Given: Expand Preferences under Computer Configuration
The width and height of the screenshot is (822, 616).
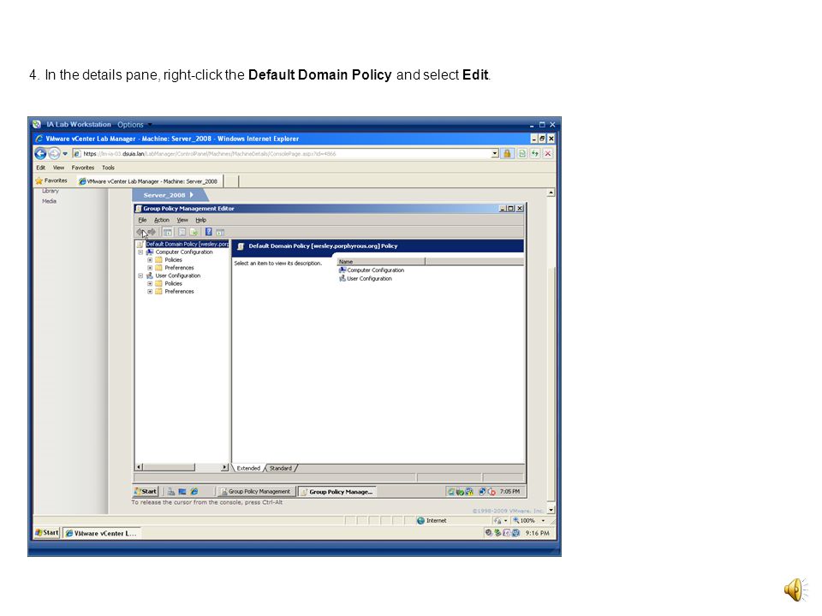Looking at the screenshot, I should [x=150, y=268].
